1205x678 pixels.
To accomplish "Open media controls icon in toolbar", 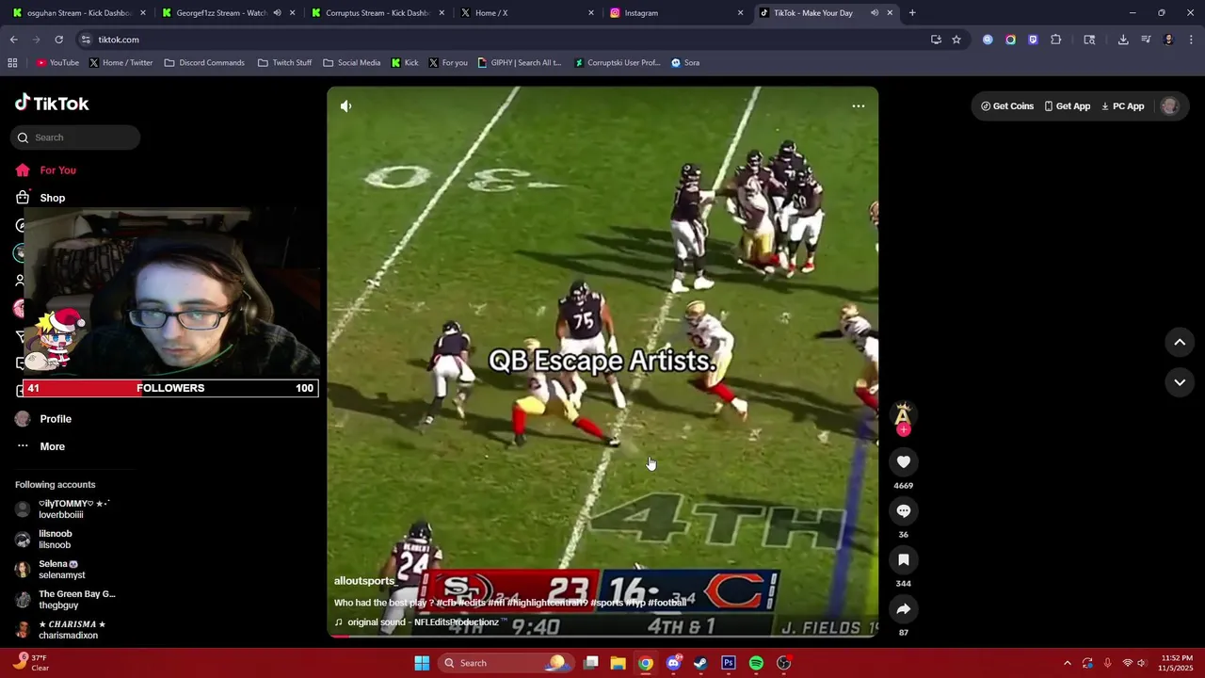I will point(1146,40).
